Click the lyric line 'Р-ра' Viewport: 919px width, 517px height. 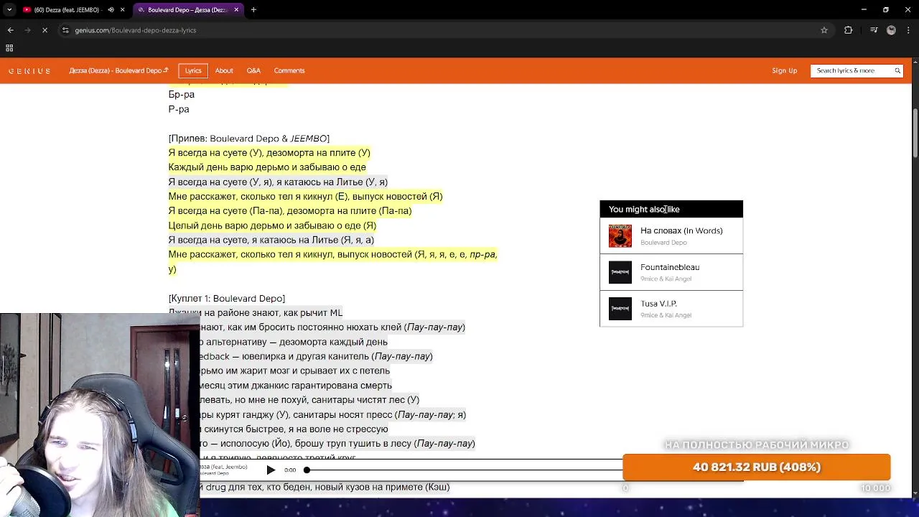tap(179, 109)
